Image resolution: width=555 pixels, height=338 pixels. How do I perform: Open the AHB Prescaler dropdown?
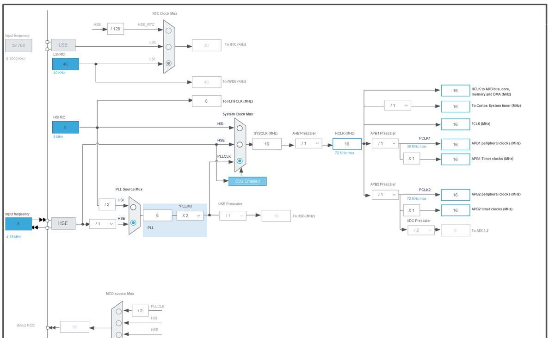tap(308, 144)
